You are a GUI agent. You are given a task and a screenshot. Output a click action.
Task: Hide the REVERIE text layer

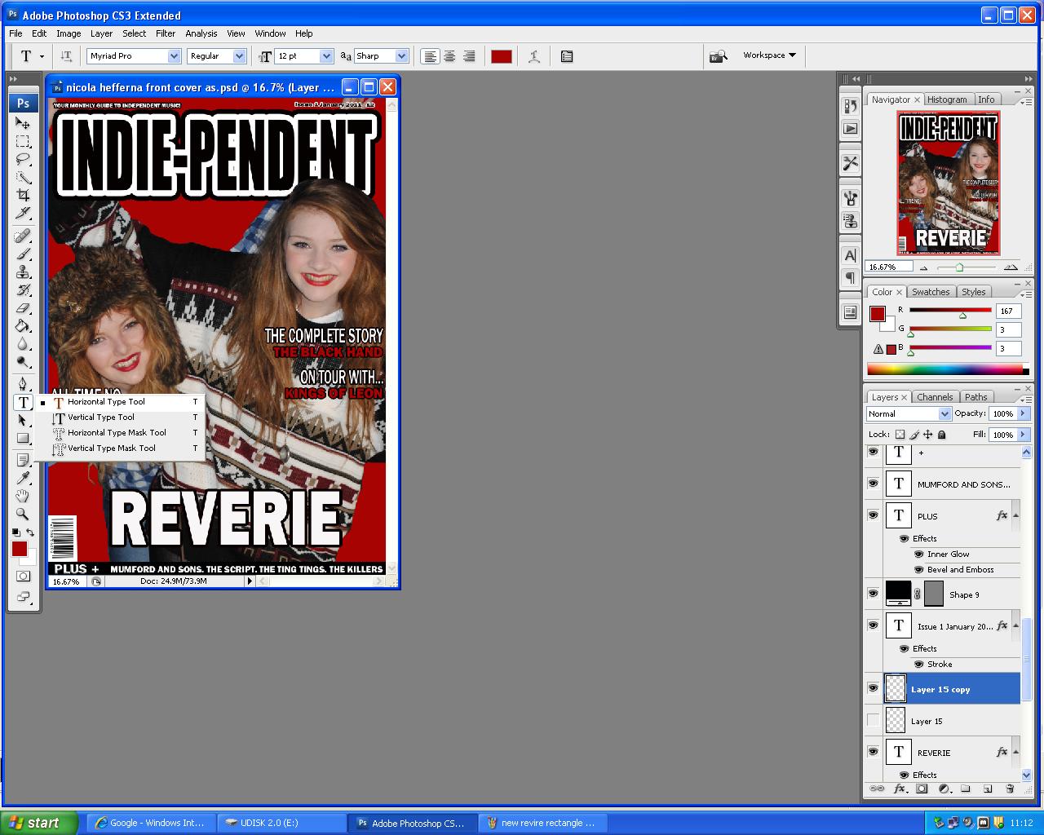(x=873, y=752)
